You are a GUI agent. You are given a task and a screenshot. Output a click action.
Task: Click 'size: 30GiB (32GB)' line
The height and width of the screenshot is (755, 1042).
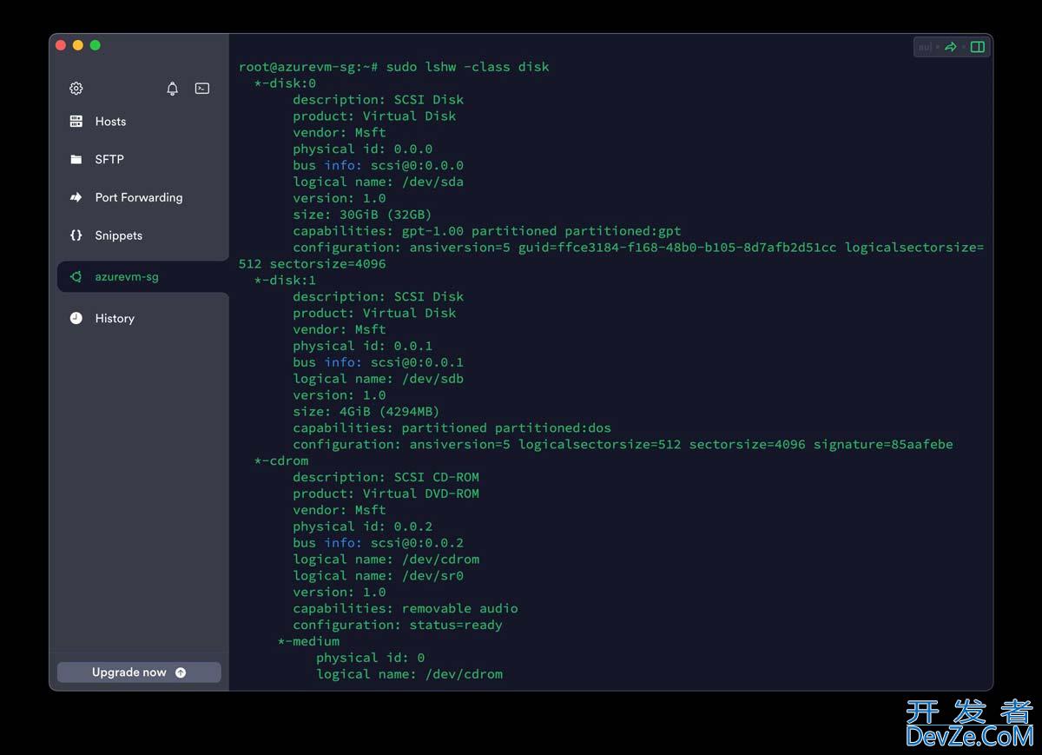click(362, 215)
